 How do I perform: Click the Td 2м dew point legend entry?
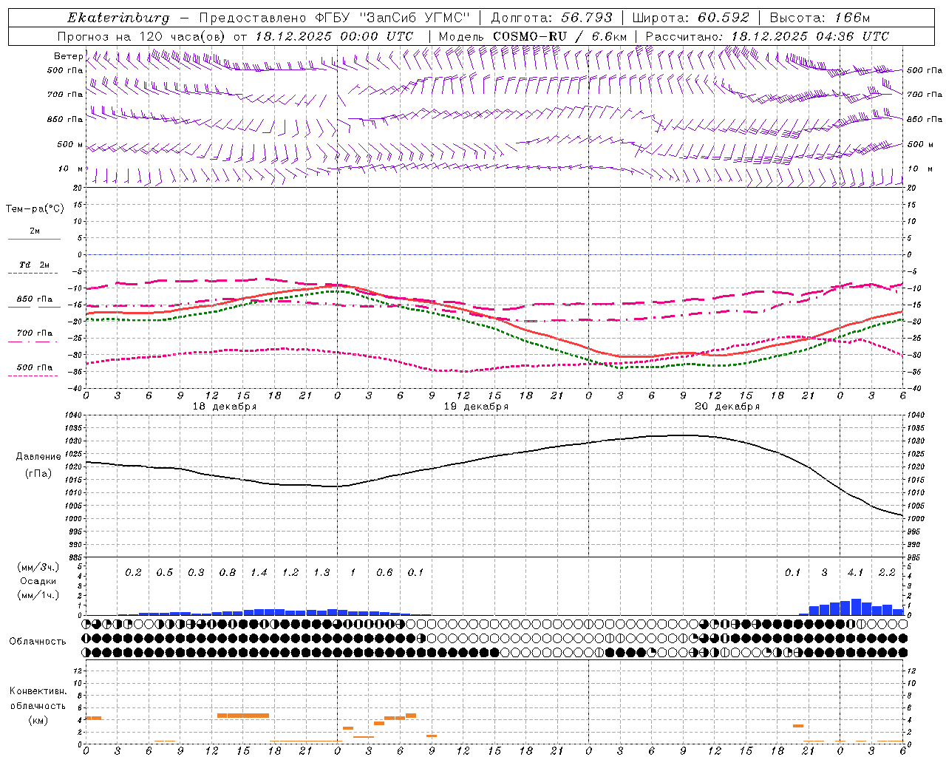(x=34, y=264)
